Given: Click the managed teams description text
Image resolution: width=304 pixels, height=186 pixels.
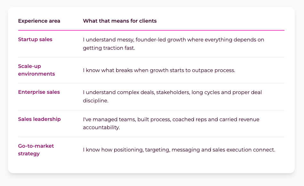Looking at the screenshot, I should pos(171,123).
